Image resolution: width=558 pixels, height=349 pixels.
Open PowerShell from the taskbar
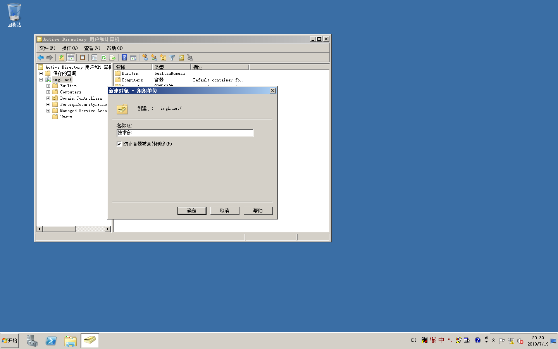tap(51, 341)
